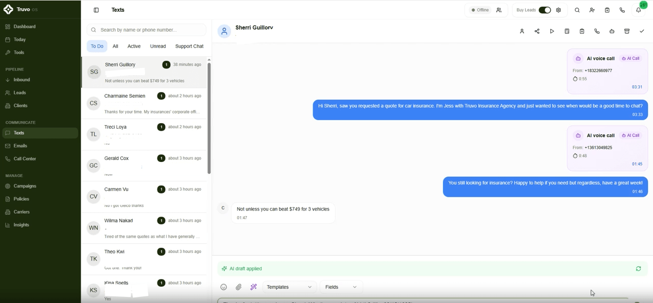Viewport: 653px width, 303px height.
Task: Open Insights in sidebar
Action: (x=40, y=225)
